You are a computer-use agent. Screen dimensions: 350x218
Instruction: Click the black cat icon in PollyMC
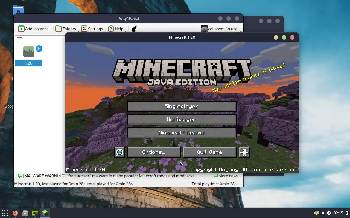(x=134, y=29)
